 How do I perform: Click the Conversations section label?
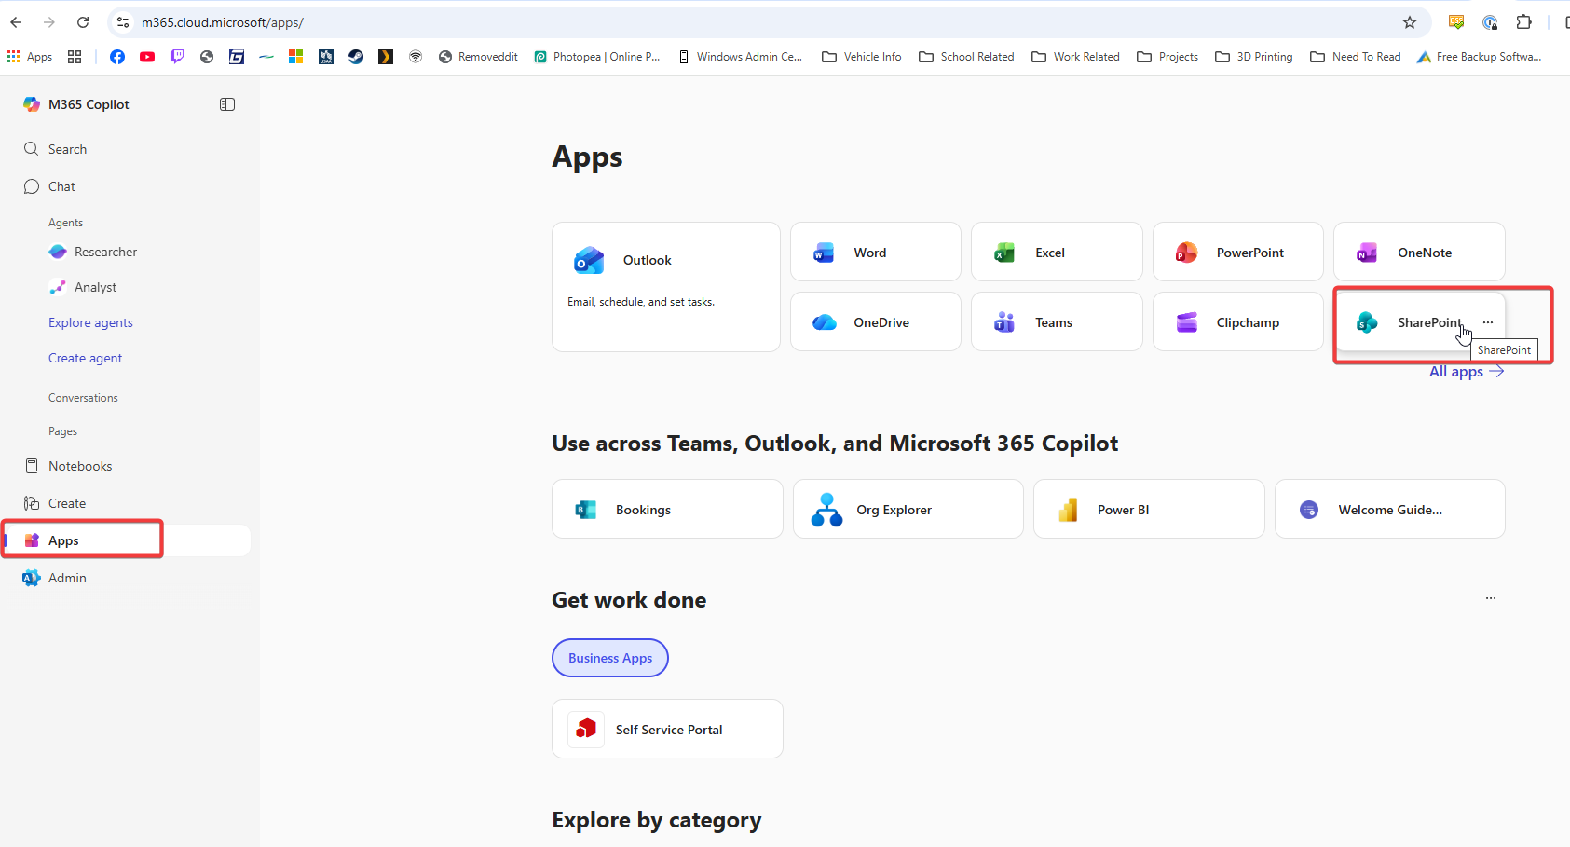click(83, 398)
